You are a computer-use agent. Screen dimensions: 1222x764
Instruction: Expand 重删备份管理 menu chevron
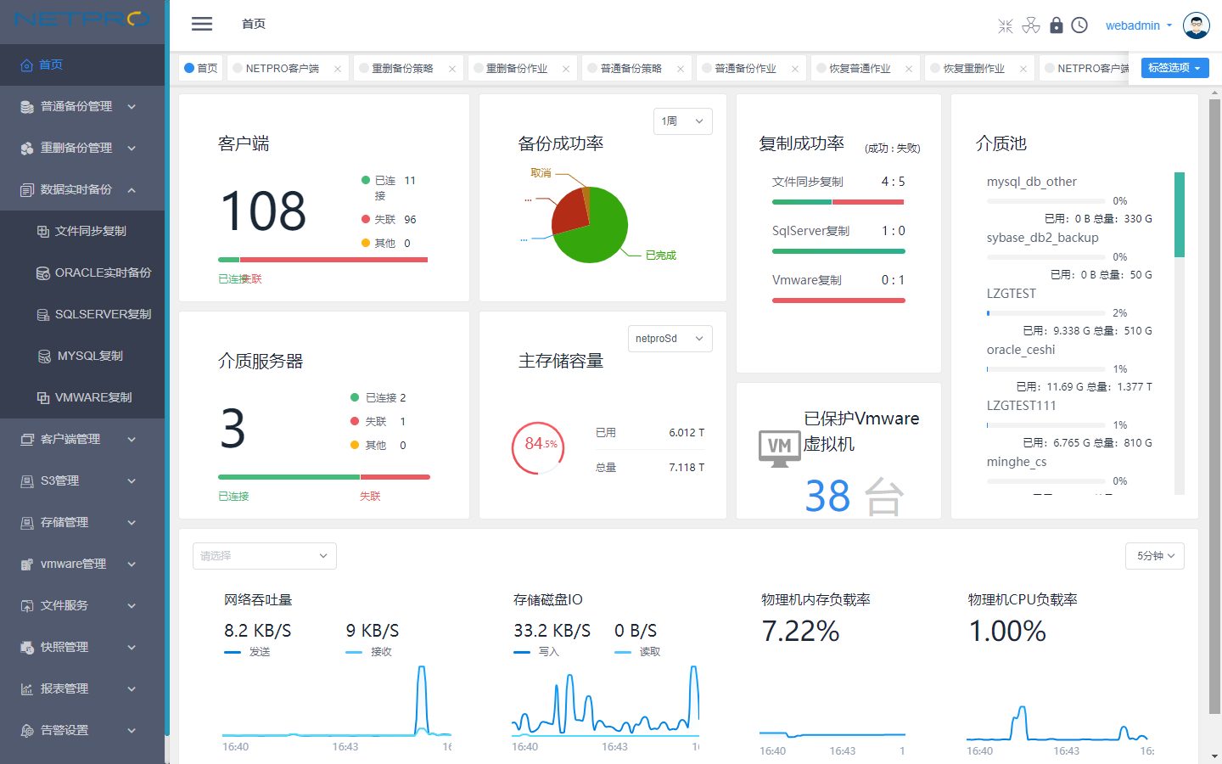click(132, 148)
